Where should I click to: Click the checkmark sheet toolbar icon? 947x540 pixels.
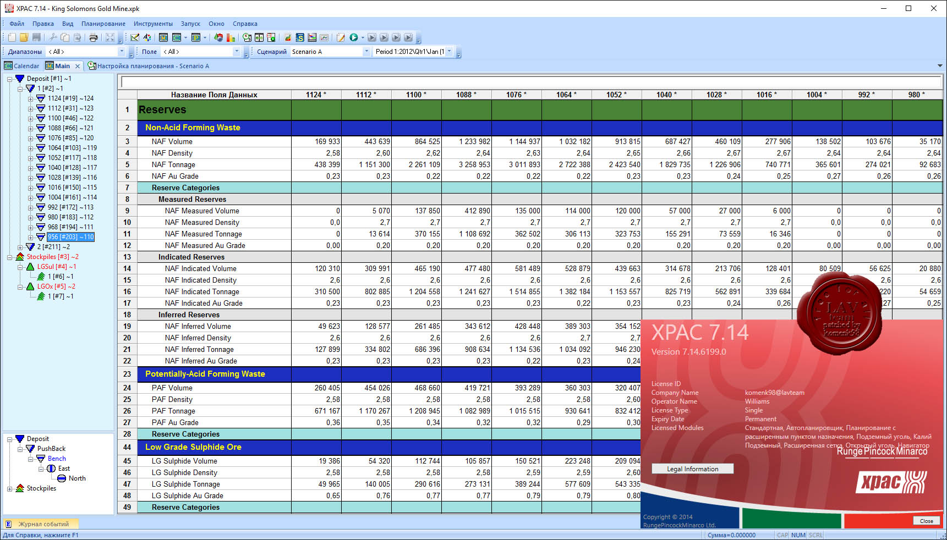[x=135, y=37]
